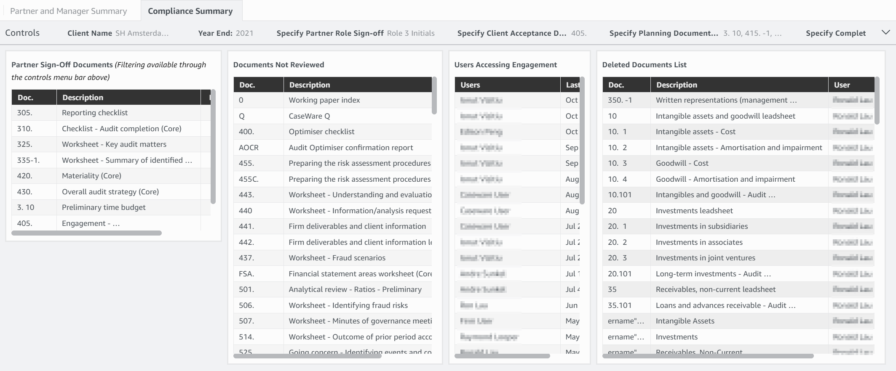Image resolution: width=896 pixels, height=371 pixels.
Task: Click vertical scrollbar in Documents Not Reviewed
Action: (x=434, y=95)
